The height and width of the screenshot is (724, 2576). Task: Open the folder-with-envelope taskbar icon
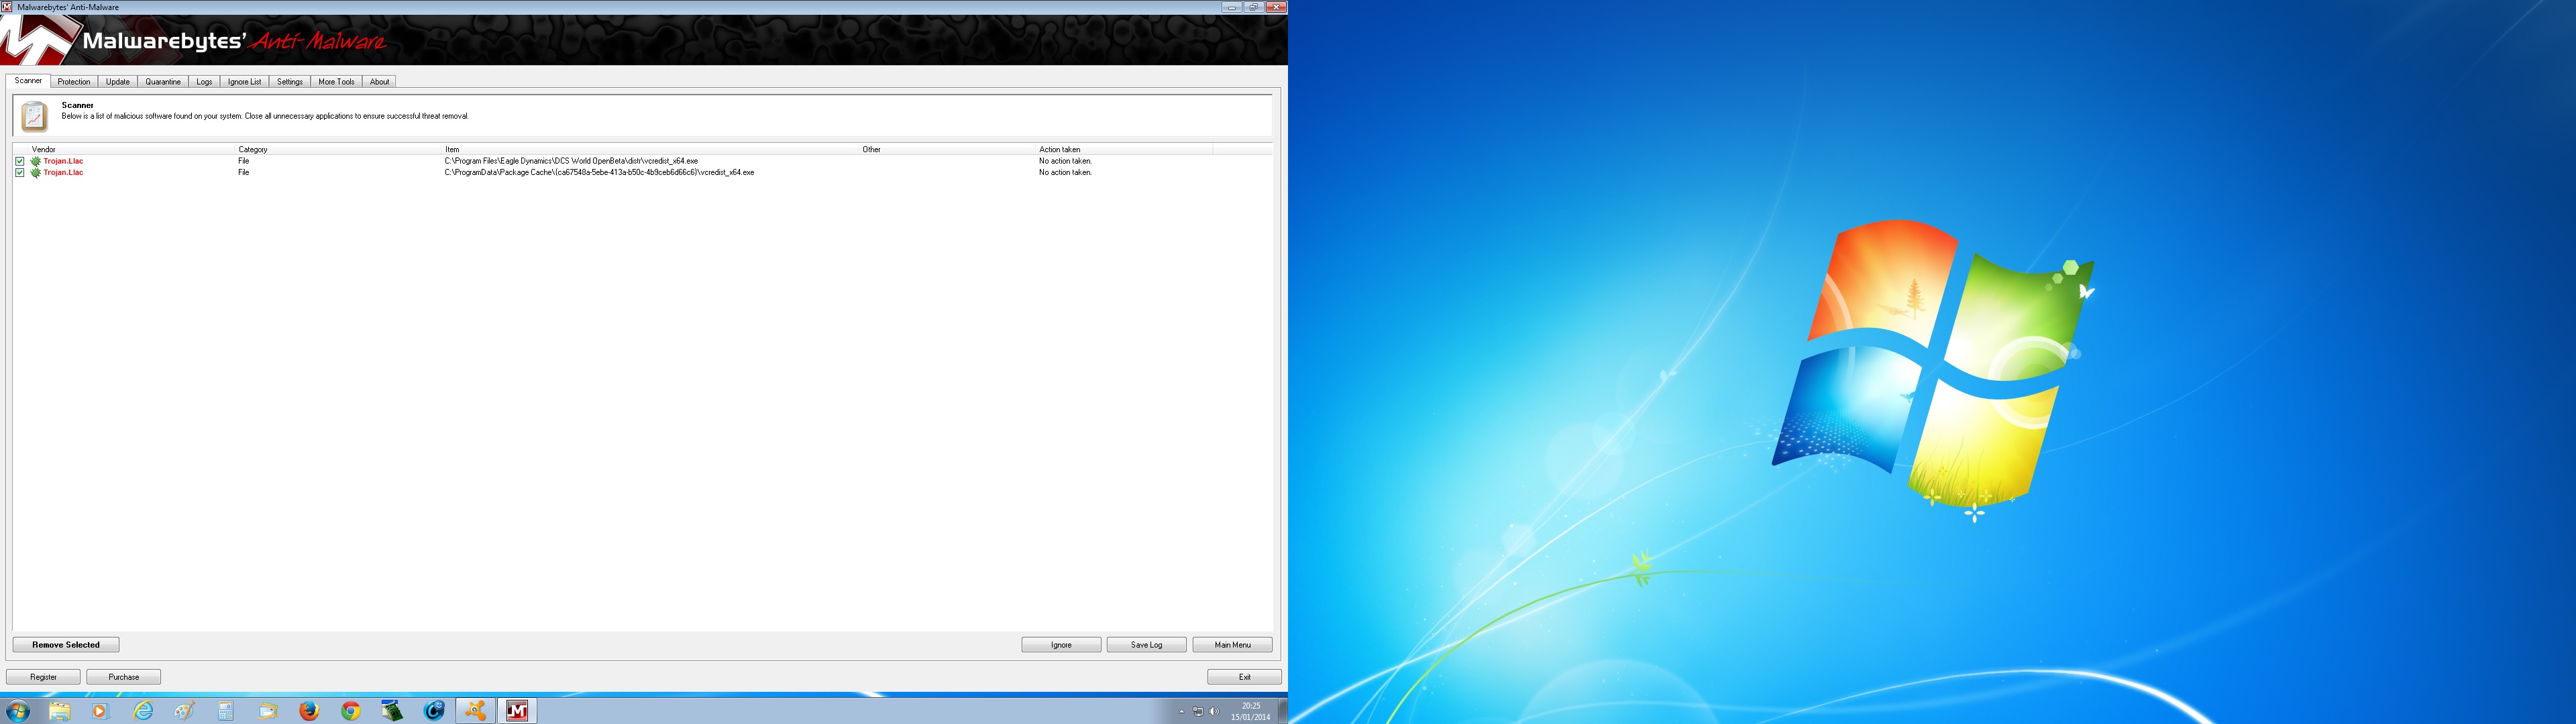[x=267, y=711]
